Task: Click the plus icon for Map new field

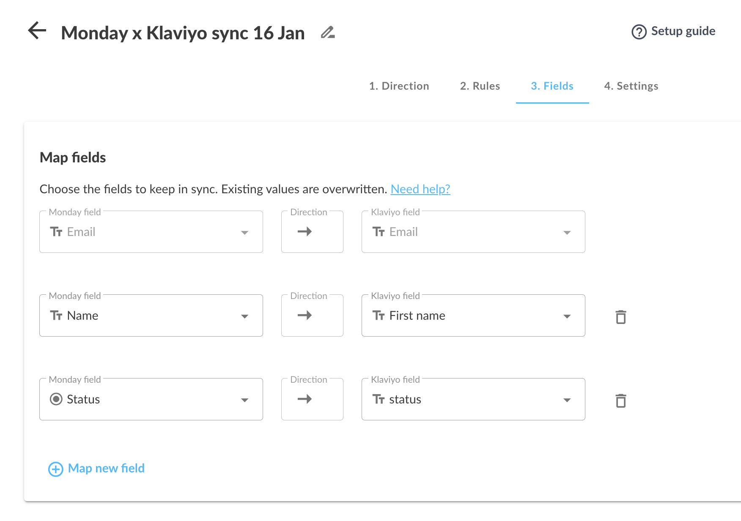Action: click(x=56, y=469)
